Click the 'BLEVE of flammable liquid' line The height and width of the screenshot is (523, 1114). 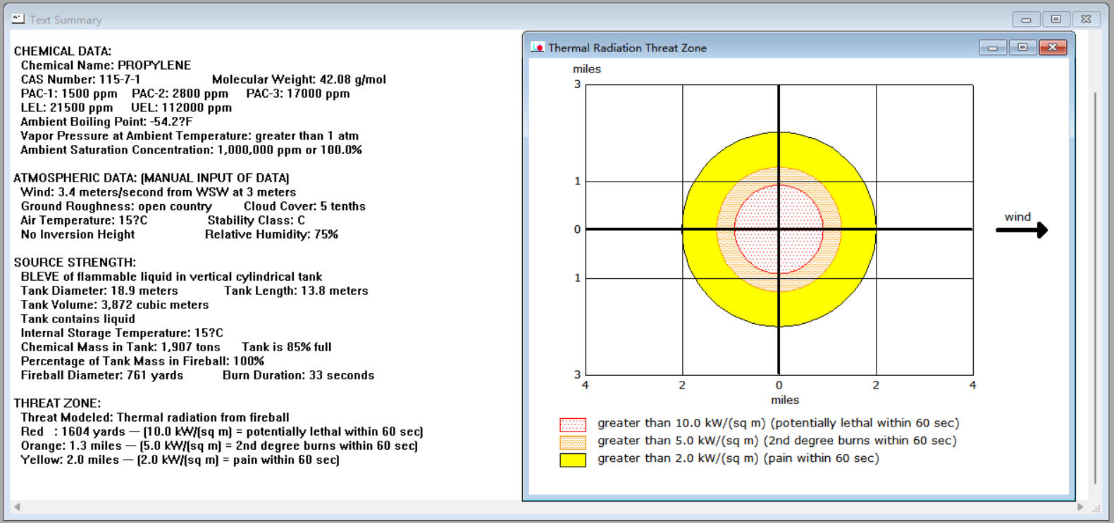point(171,277)
